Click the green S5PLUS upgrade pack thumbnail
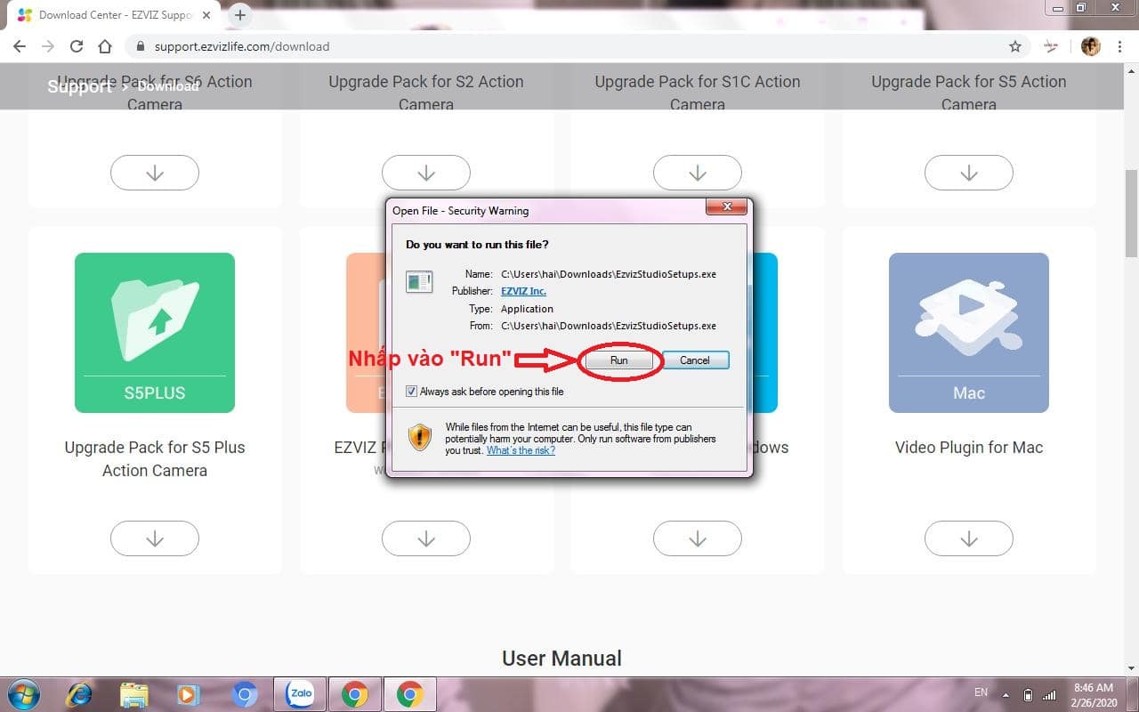The height and width of the screenshot is (712, 1139). (x=155, y=333)
